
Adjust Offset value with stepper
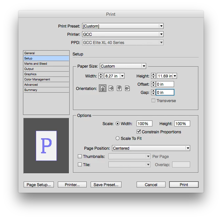coord(153,84)
